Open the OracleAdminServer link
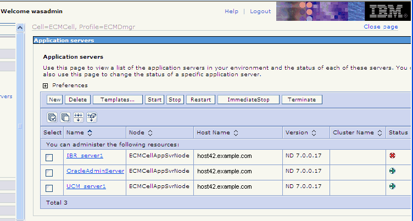The width and height of the screenshot is (413, 221). click(96, 171)
